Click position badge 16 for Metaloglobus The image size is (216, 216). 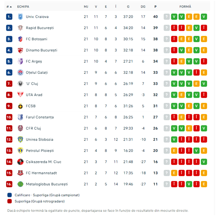pos(9,184)
